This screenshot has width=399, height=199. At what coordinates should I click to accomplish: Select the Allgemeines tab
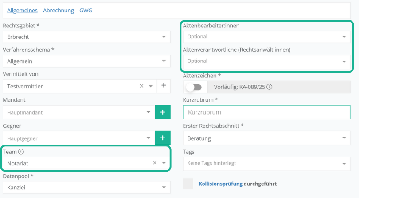[22, 10]
